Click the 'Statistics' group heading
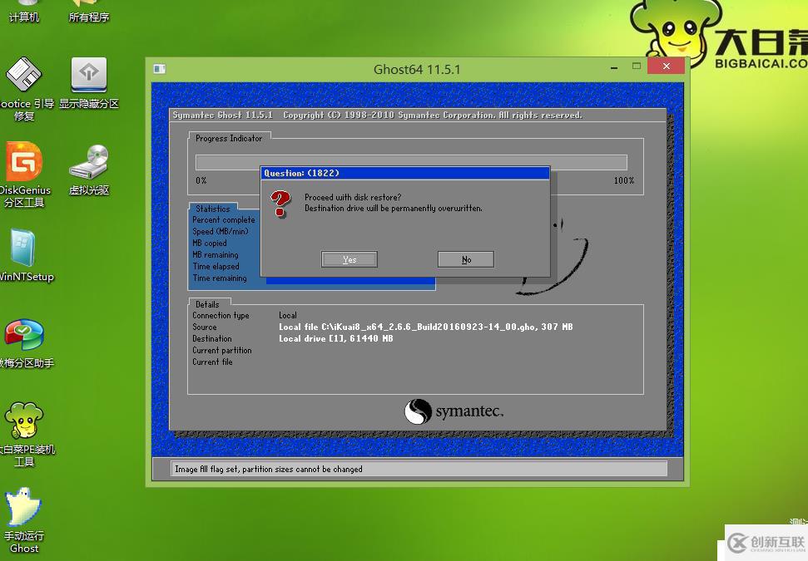The width and height of the screenshot is (808, 561). [213, 209]
